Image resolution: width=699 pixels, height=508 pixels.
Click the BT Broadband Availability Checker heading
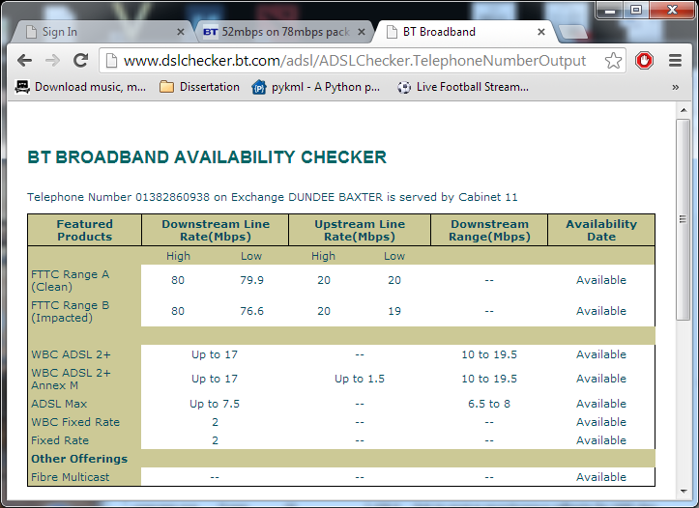coord(207,157)
